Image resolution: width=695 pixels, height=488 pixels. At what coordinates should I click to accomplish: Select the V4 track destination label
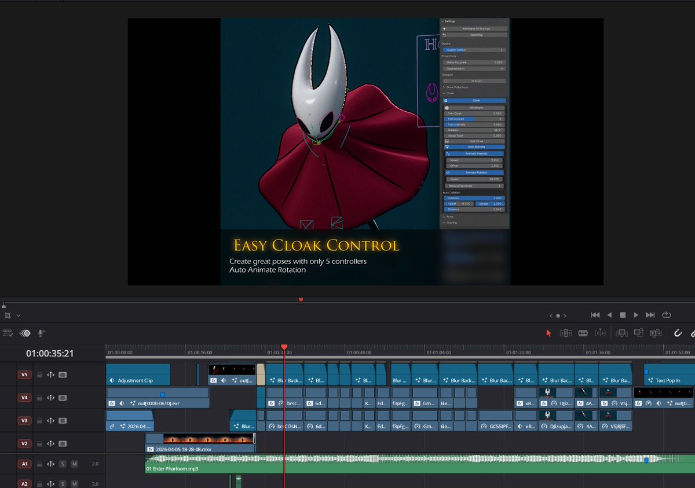pos(24,398)
